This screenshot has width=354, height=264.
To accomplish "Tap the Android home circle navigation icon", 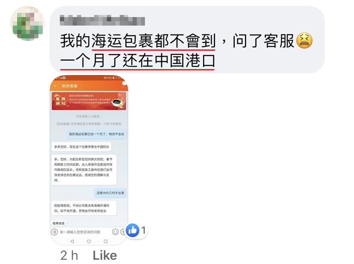I will (89, 241).
